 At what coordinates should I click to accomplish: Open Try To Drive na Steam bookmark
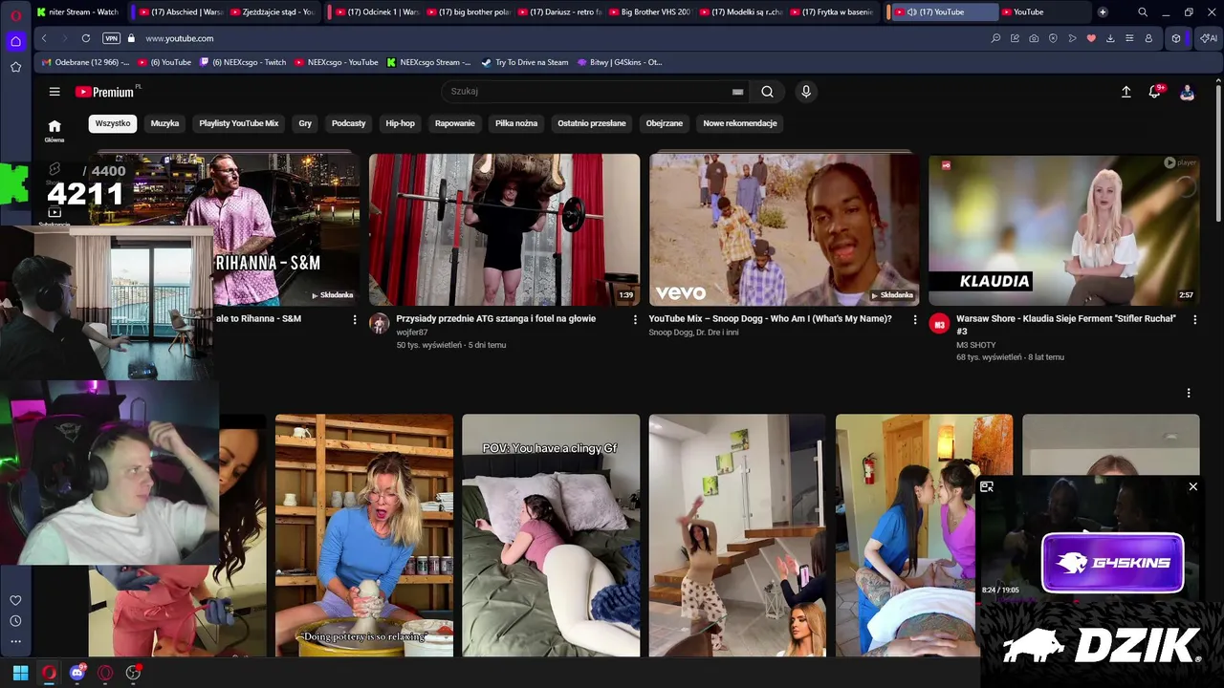pos(525,62)
